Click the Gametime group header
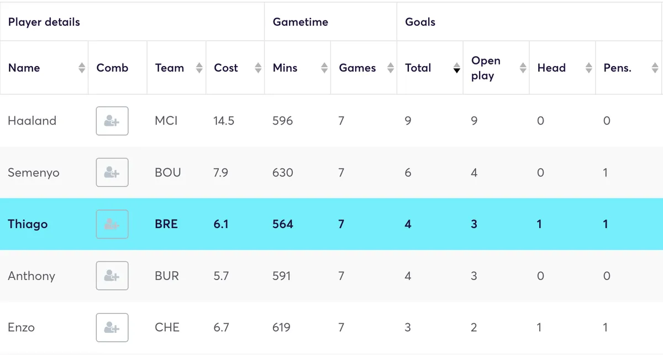The image size is (663, 355). click(301, 22)
